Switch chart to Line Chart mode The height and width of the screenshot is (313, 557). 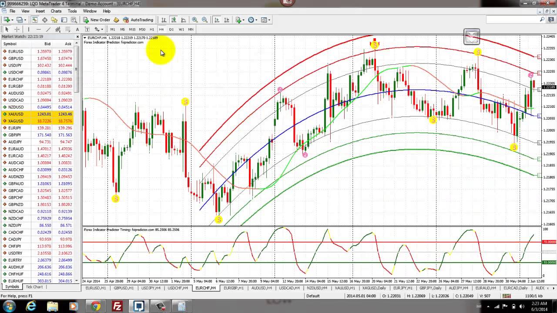184,20
